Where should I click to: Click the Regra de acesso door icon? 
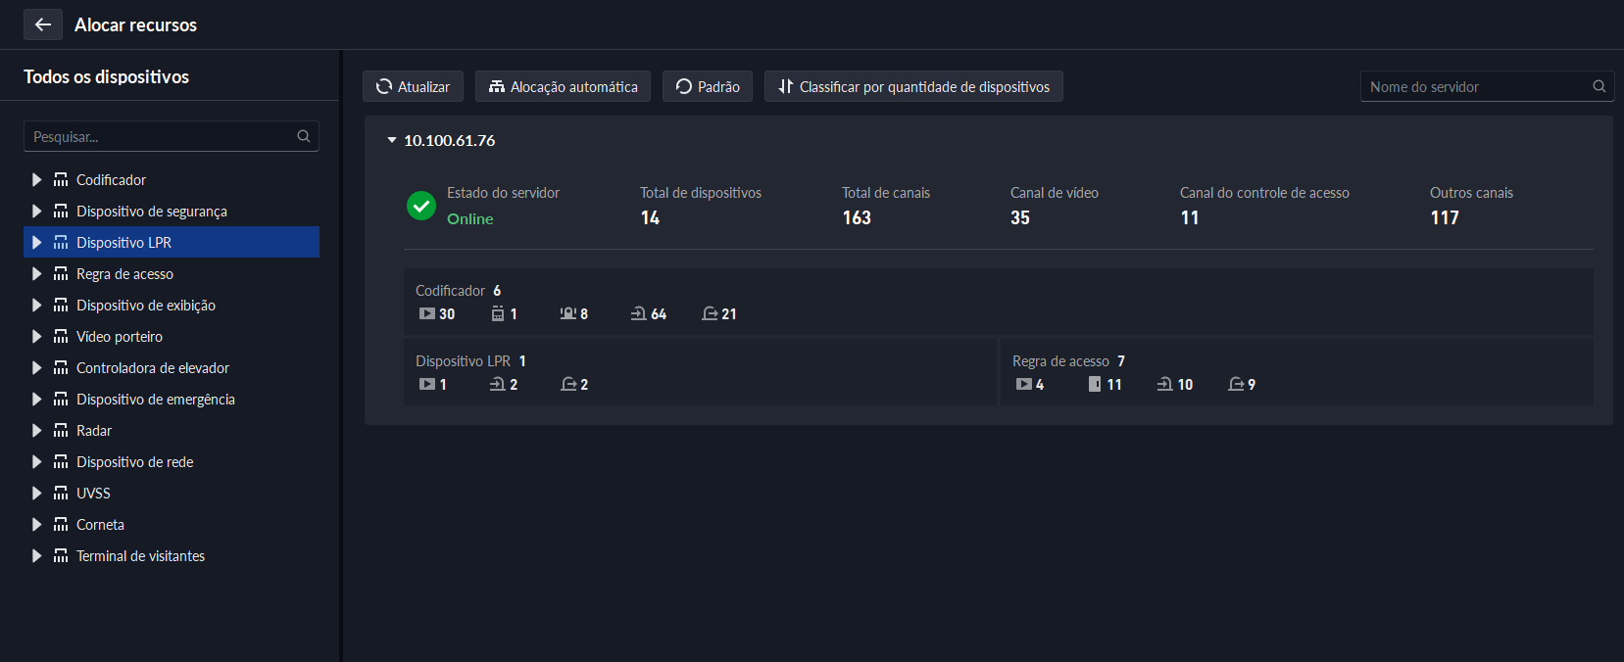pyautogui.click(x=1095, y=385)
